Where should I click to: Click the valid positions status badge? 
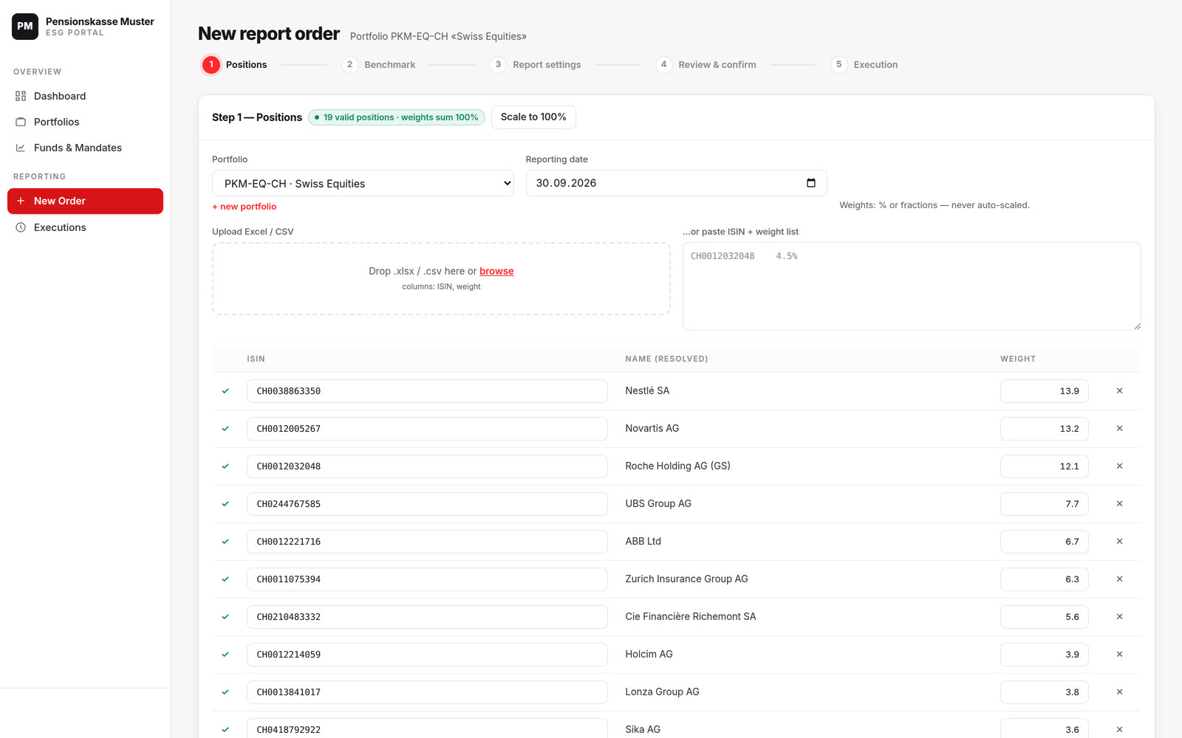397,117
